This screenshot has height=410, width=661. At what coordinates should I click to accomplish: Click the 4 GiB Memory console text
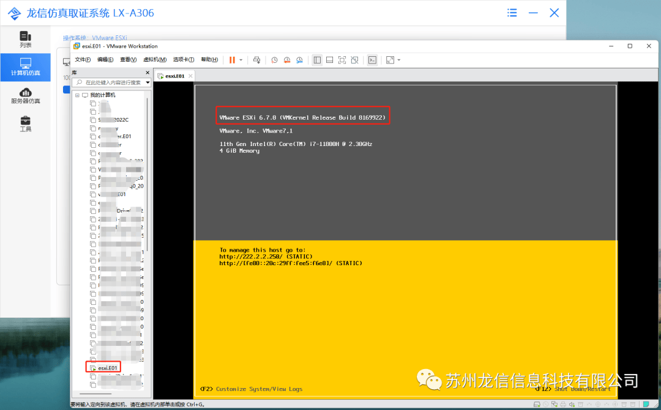coord(239,151)
